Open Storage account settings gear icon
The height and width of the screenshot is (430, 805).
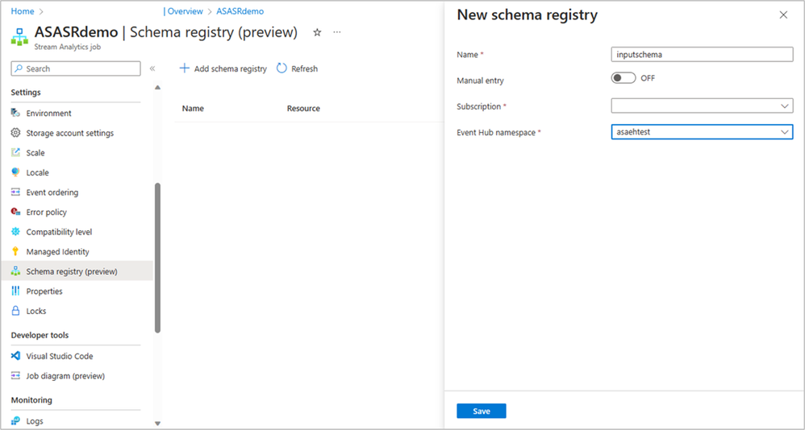click(x=16, y=133)
